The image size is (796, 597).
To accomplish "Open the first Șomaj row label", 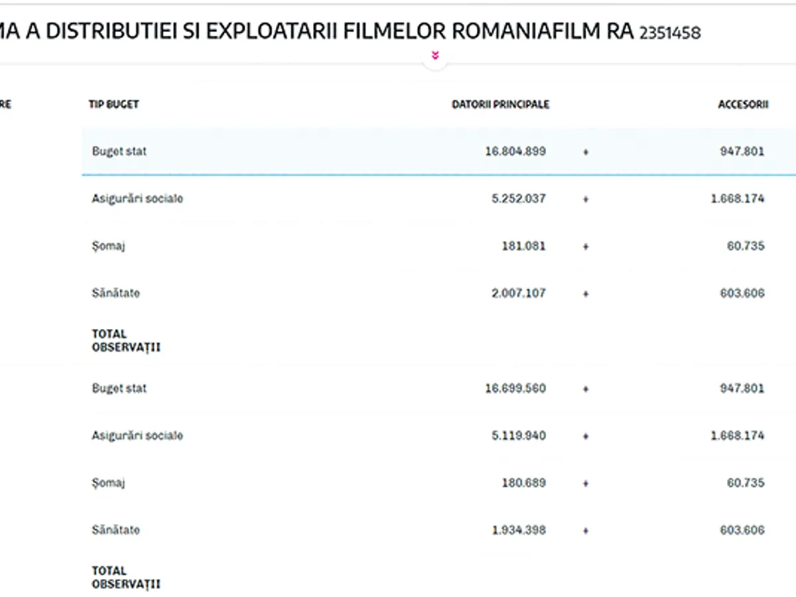I will (109, 246).
